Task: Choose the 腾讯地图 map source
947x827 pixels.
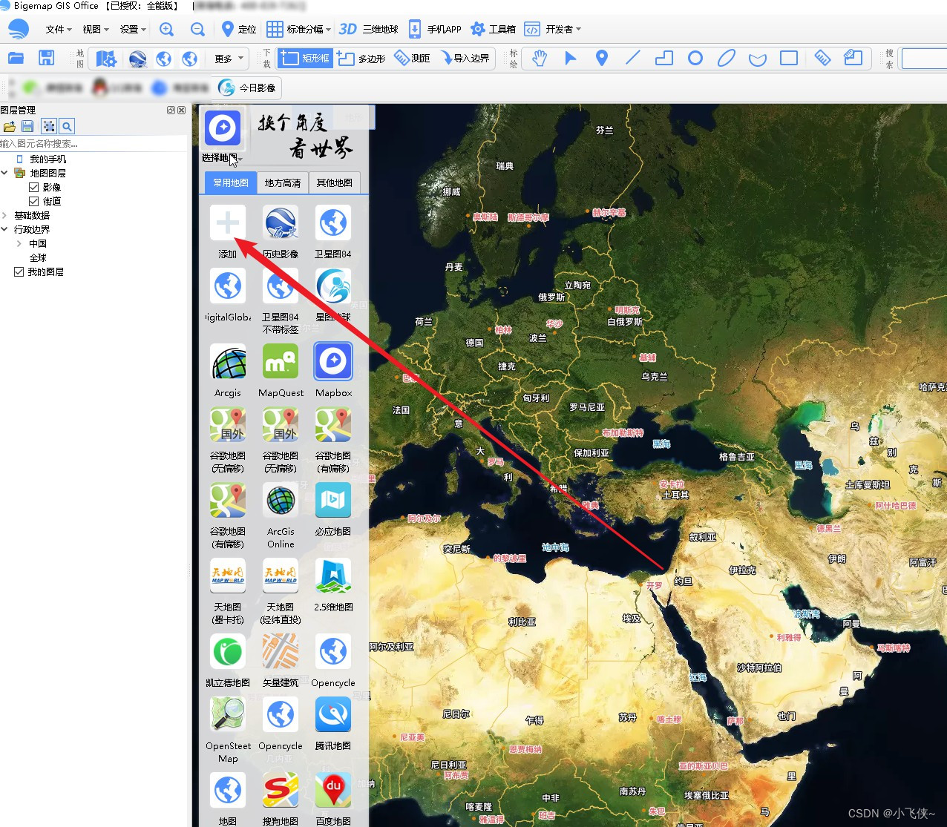Action: 333,724
